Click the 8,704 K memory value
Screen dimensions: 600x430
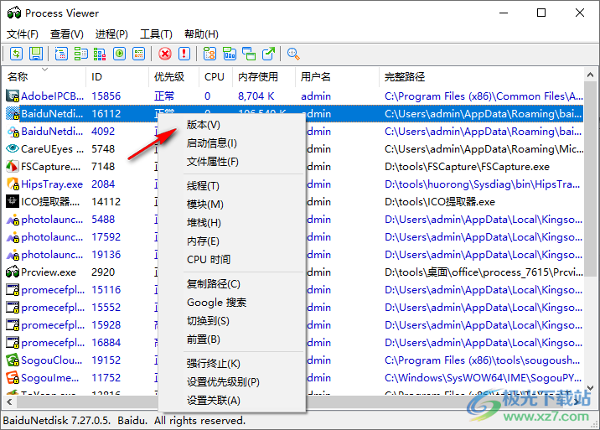click(256, 96)
